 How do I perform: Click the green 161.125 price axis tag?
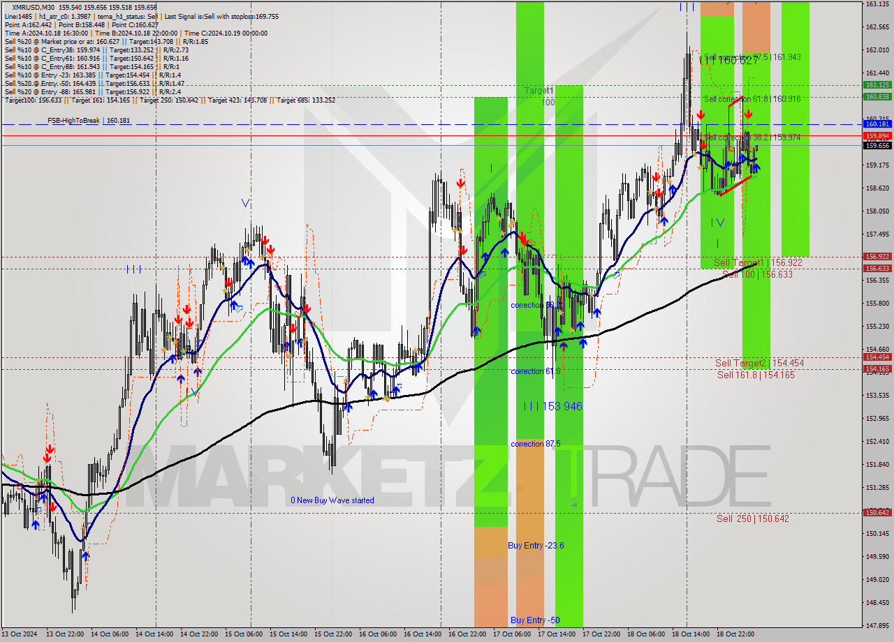coord(877,84)
